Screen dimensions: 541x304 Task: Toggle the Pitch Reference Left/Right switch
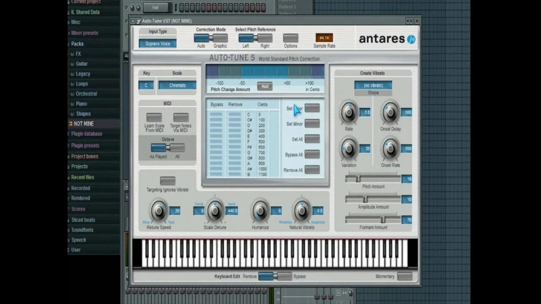click(255, 38)
